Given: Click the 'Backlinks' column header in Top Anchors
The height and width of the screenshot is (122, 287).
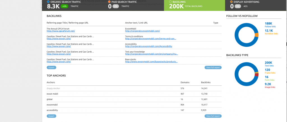Looking at the screenshot, I should 206,82.
